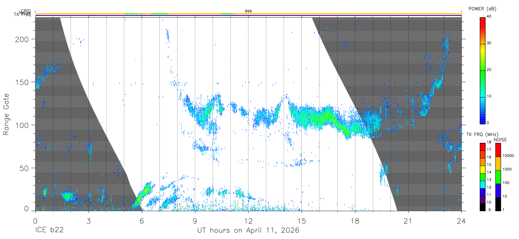Pick the green 13–14 MHz TX FRQ swatch
Screen dimensions: 519x239
point(482,177)
